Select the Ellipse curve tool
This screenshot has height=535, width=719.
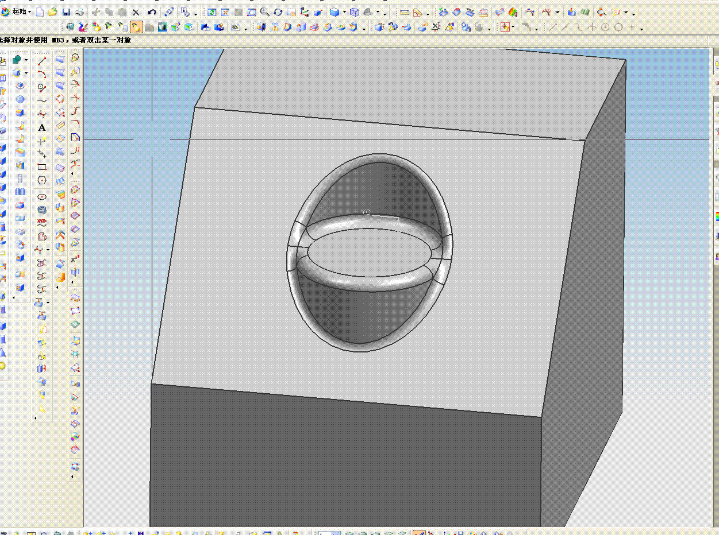42,196
